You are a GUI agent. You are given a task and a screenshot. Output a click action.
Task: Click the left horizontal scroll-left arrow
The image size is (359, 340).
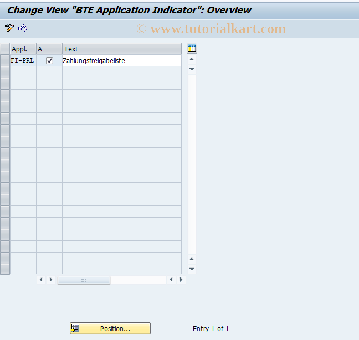[41, 280]
